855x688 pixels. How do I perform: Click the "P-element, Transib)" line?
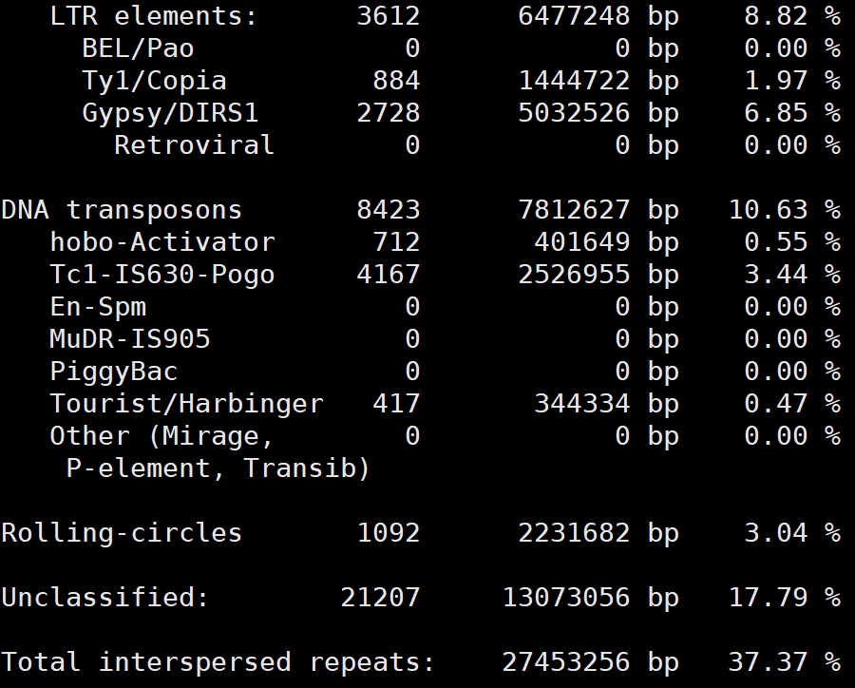point(218,468)
